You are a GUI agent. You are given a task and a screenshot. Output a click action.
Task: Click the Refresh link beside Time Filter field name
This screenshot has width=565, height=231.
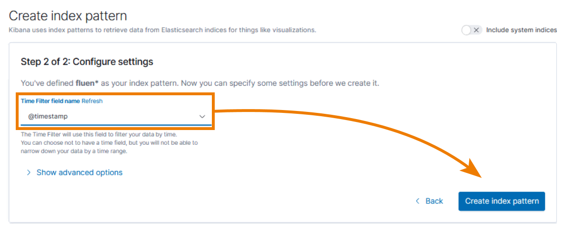click(x=92, y=101)
